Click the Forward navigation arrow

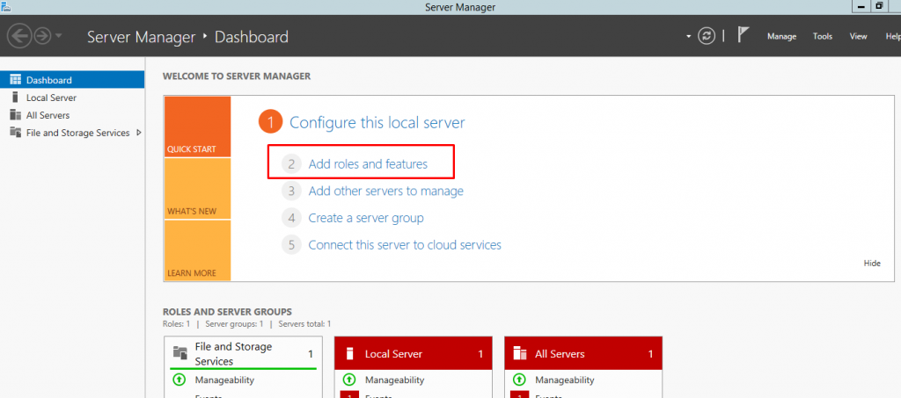coord(42,37)
